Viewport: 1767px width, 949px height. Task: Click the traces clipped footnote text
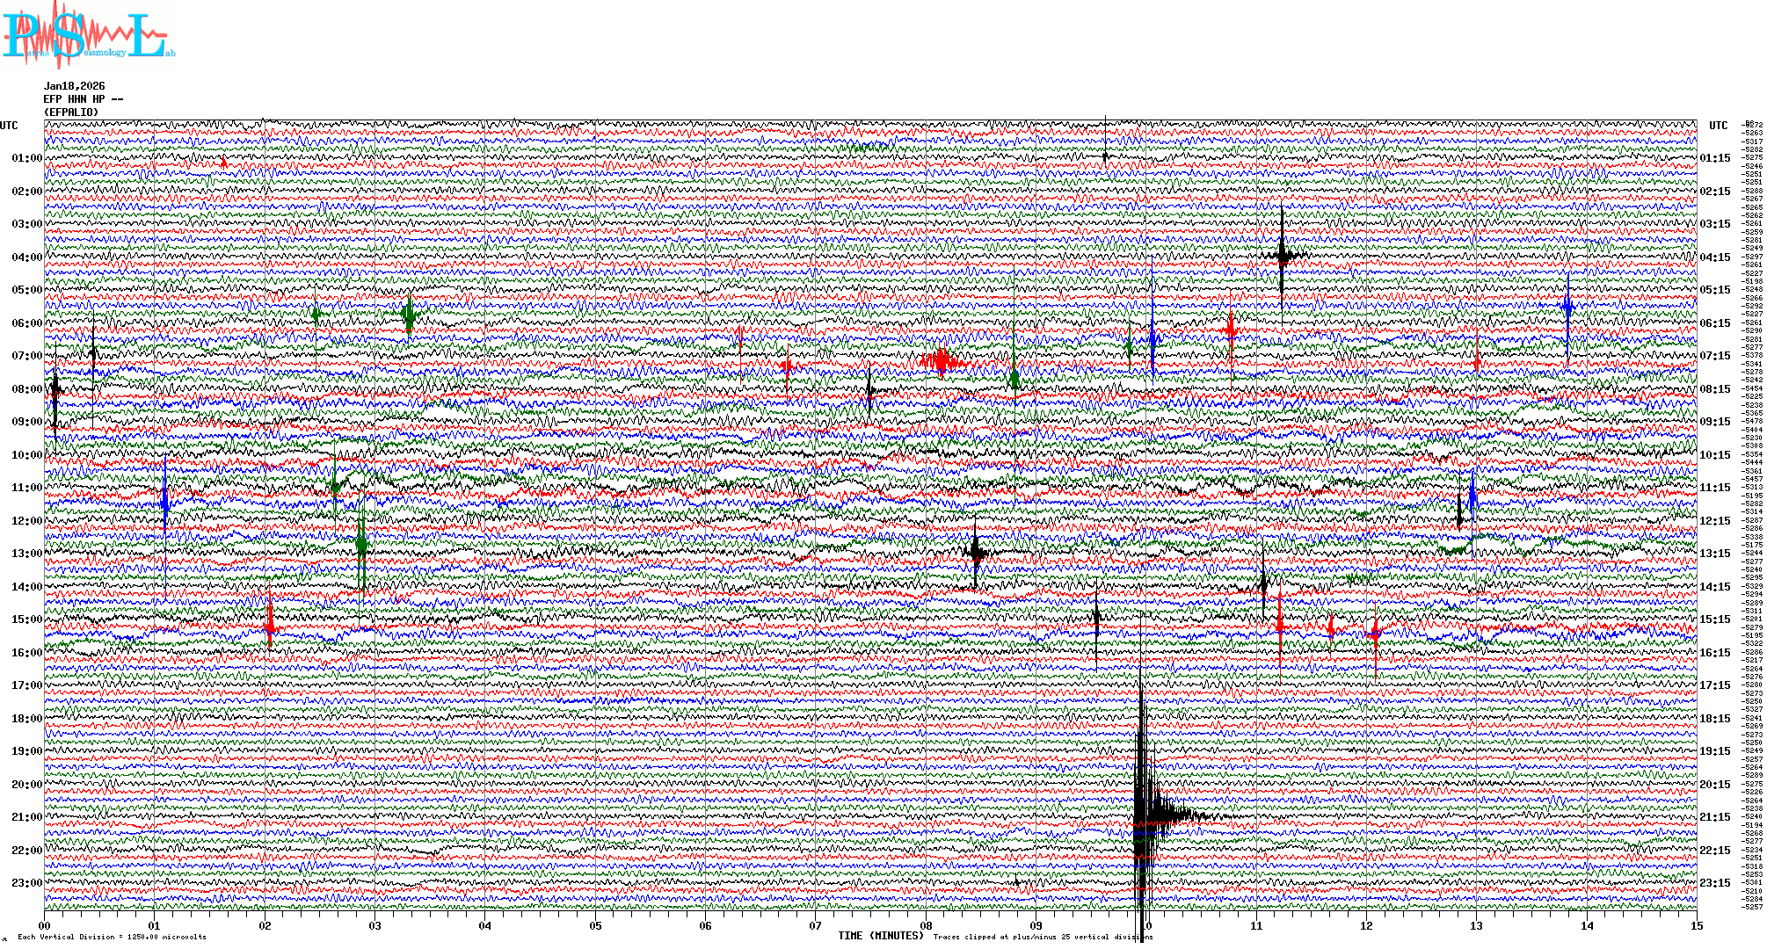pos(1043,937)
